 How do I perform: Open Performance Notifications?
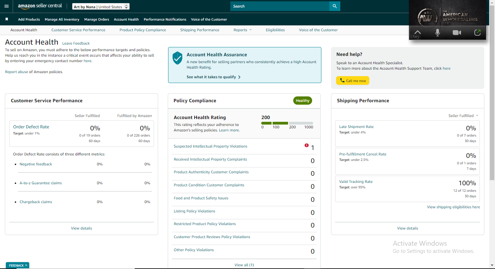(165, 20)
